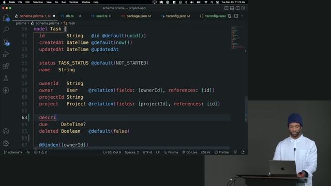331x186 pixels.
Task: Open the Code menu in menu bar
Action: [12, 2]
